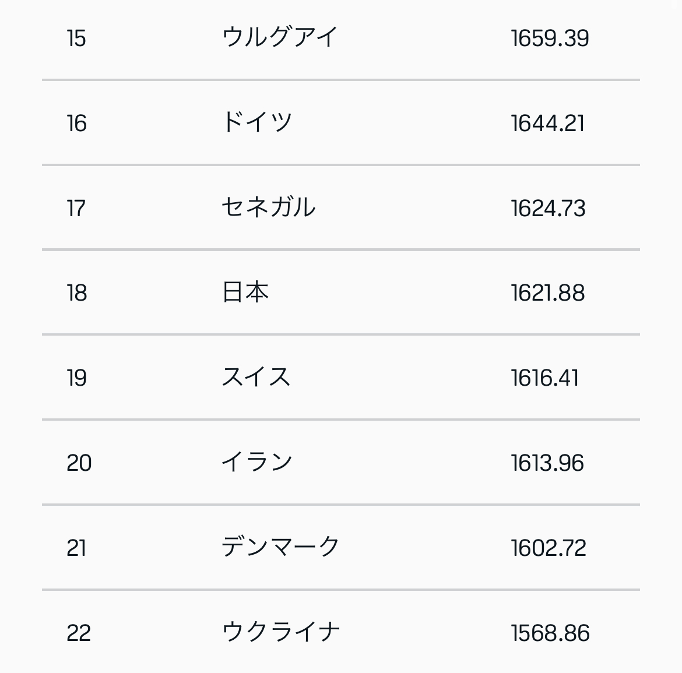Select the 1568.86 points value

(x=550, y=633)
